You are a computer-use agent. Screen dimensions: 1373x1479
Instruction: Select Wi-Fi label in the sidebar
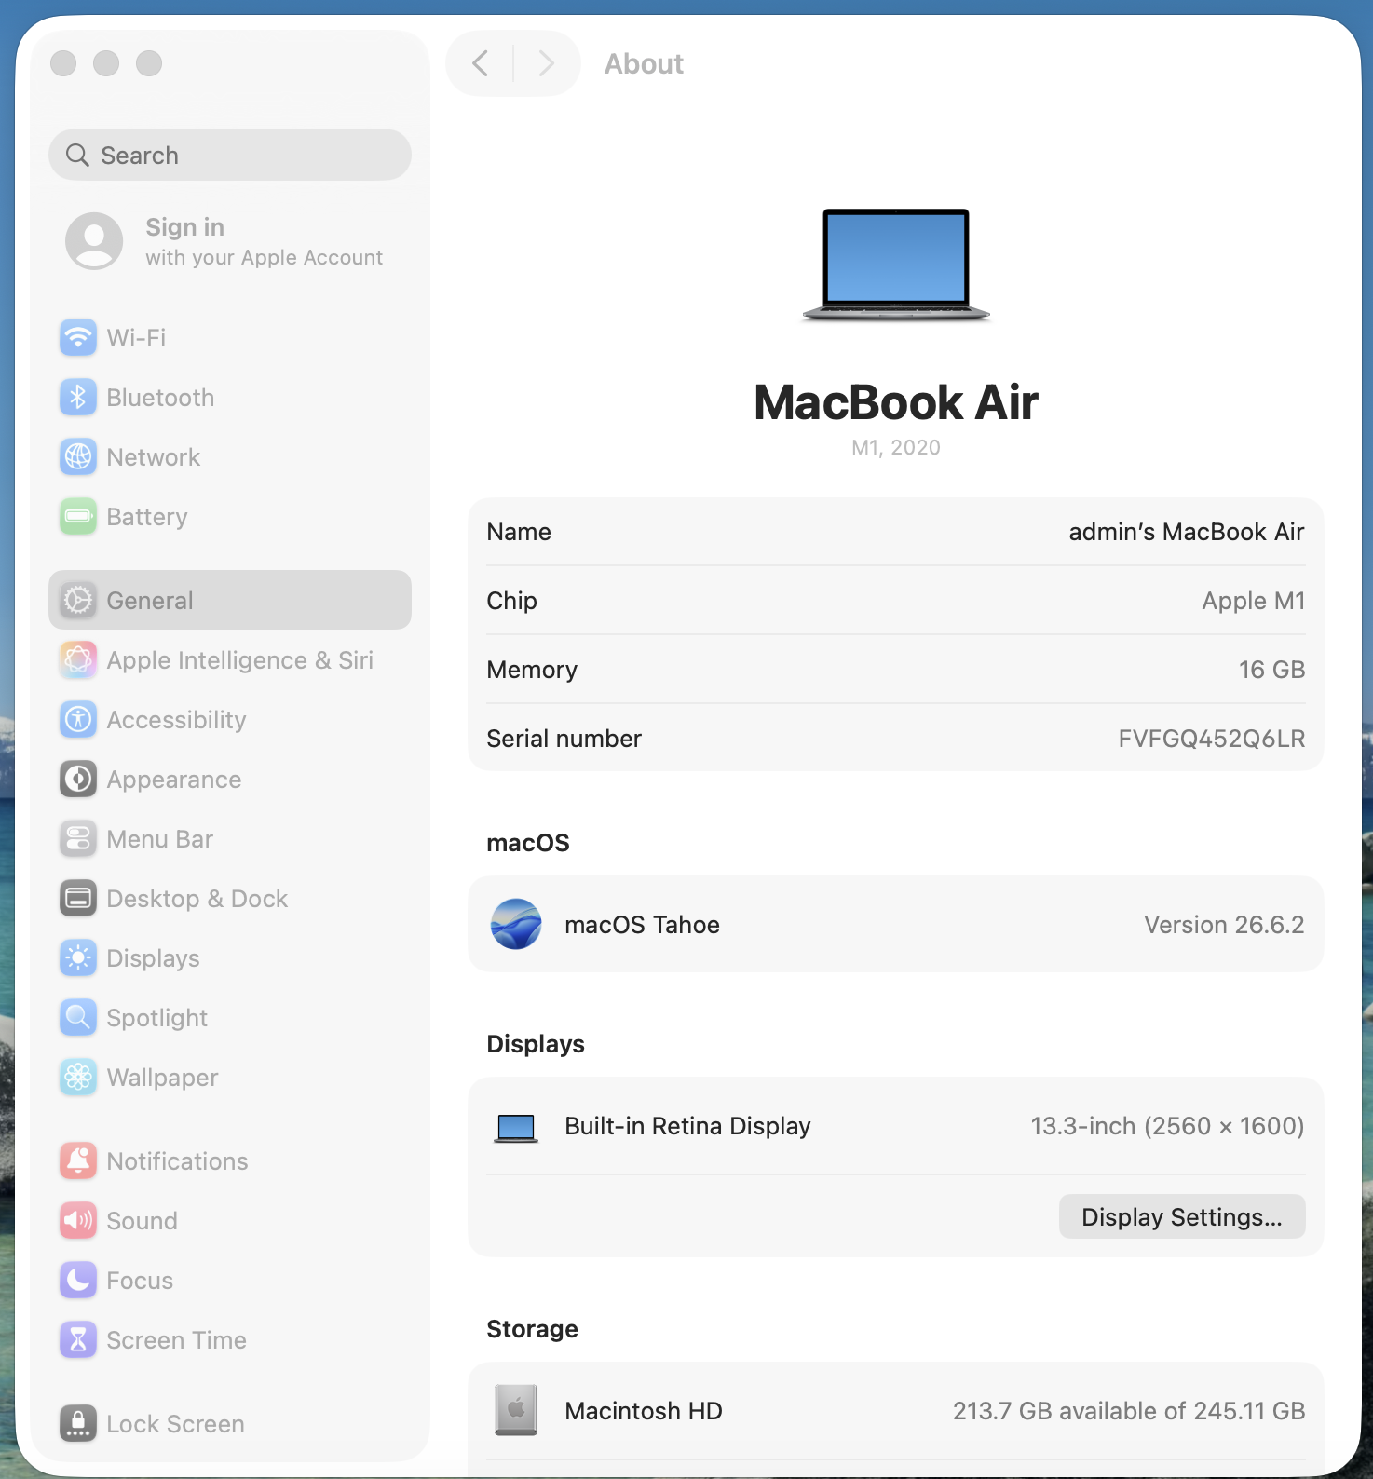click(136, 337)
